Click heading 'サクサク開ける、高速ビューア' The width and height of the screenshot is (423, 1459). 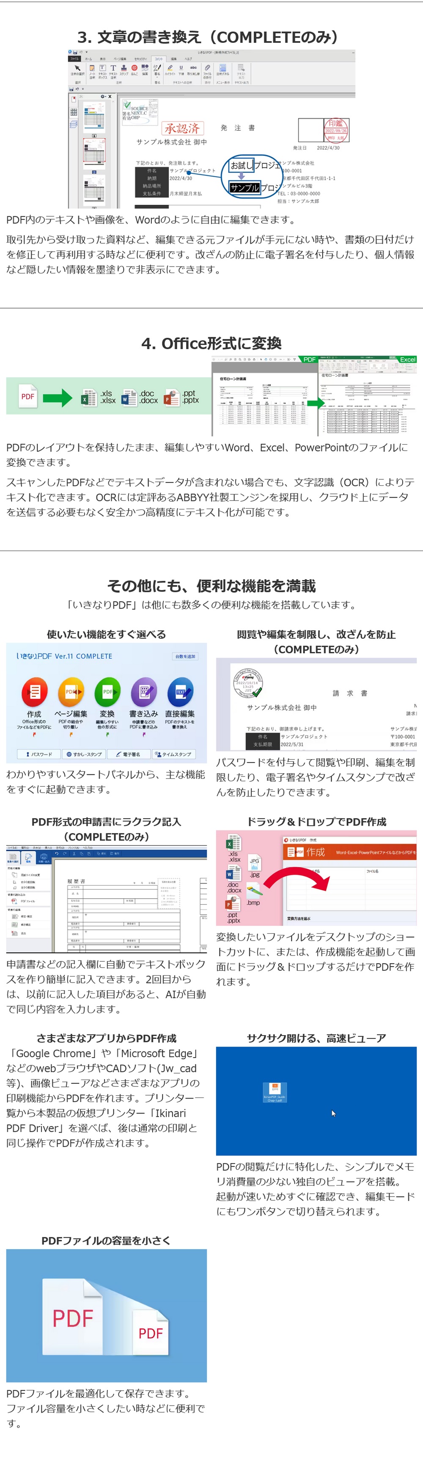click(316, 1038)
